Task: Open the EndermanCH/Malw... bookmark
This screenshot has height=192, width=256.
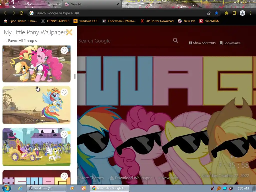Action: point(119,21)
